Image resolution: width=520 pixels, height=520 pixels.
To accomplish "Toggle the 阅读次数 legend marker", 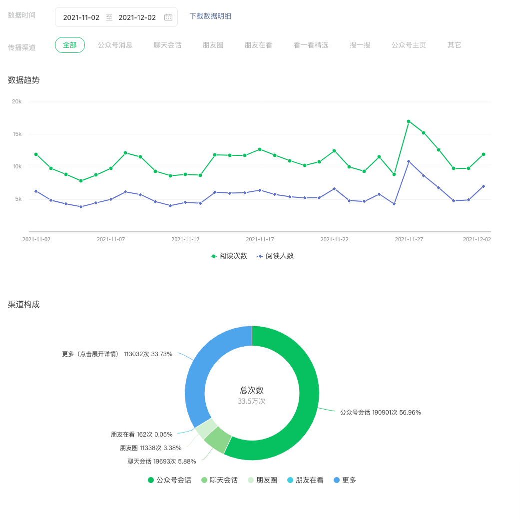I will tap(214, 256).
